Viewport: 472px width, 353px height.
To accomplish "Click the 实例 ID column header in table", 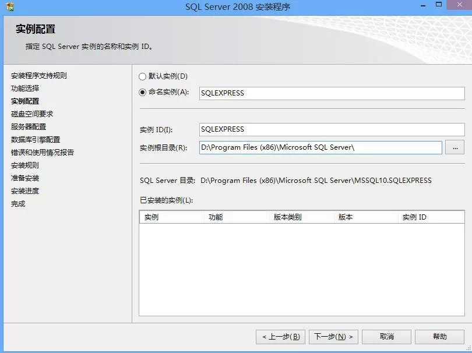I will (430, 217).
